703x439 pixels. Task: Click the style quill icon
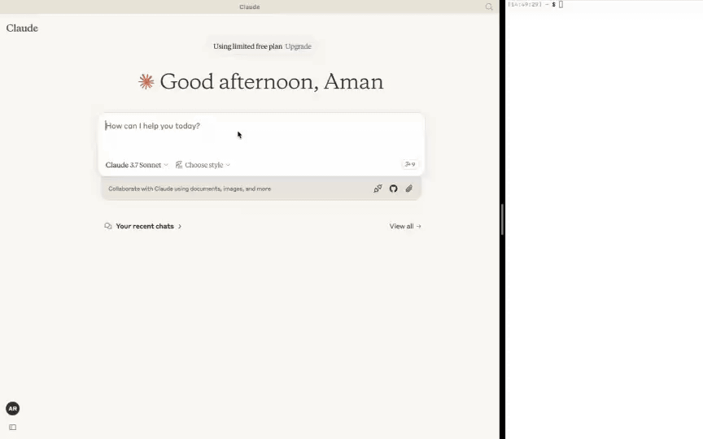click(179, 165)
